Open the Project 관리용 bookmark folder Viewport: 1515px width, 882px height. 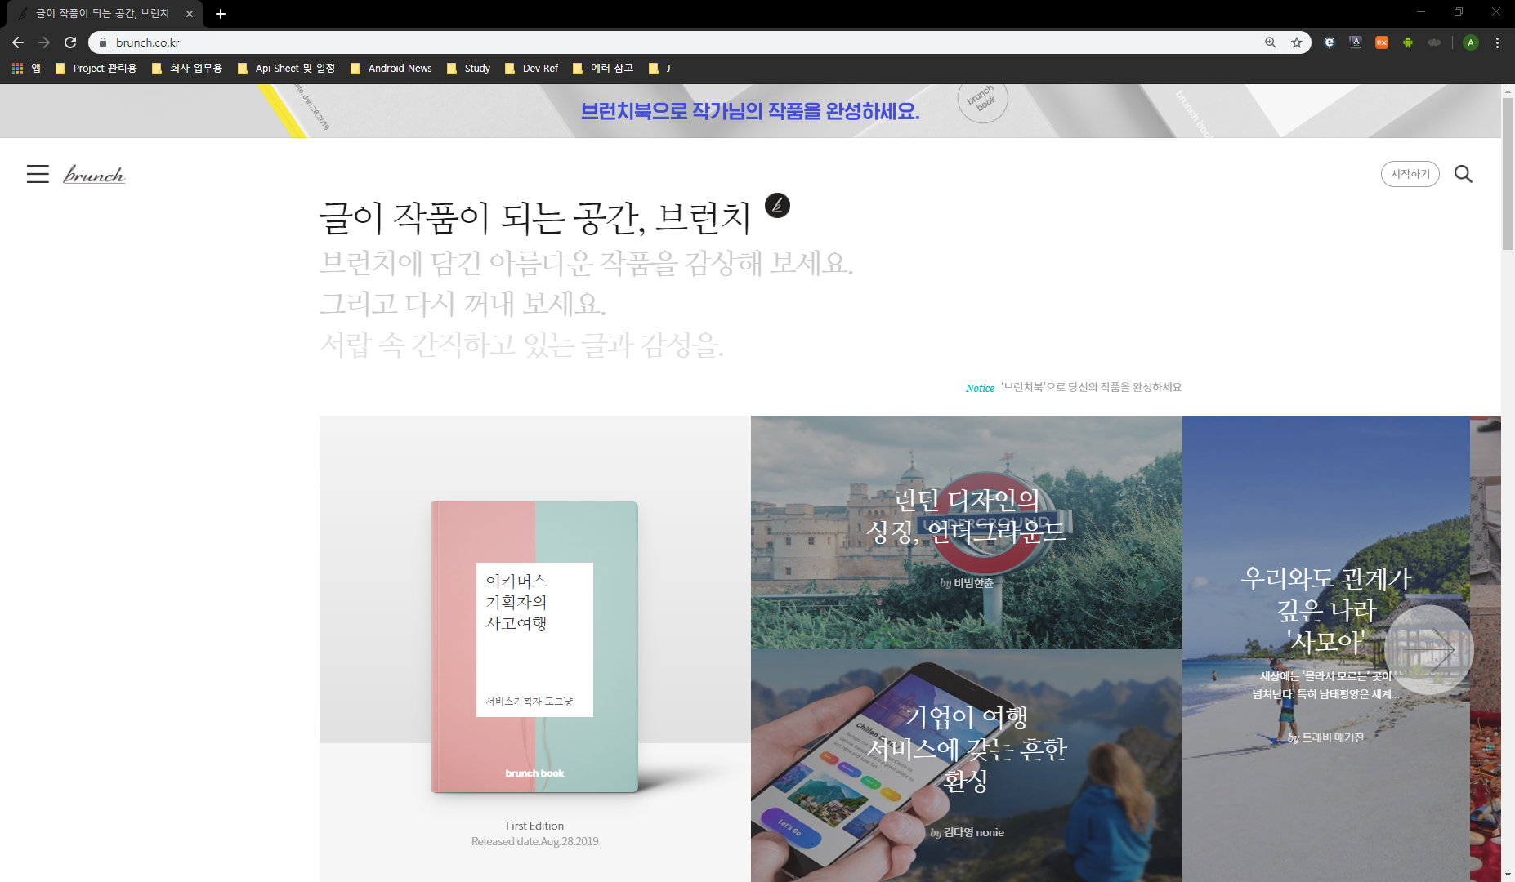point(96,69)
